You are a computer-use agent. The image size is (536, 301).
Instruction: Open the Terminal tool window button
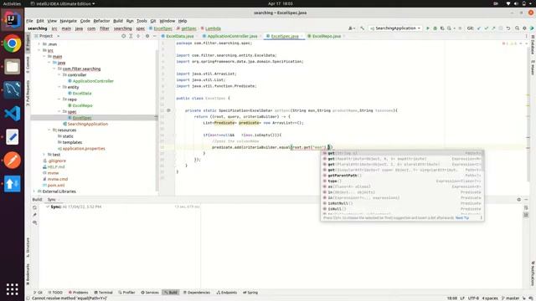[104, 293]
